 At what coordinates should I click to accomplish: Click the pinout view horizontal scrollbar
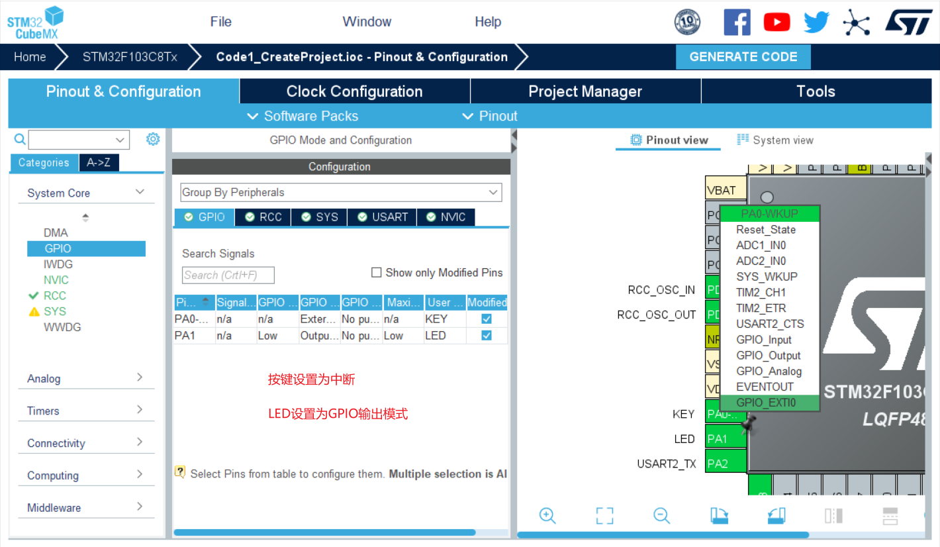(x=663, y=534)
